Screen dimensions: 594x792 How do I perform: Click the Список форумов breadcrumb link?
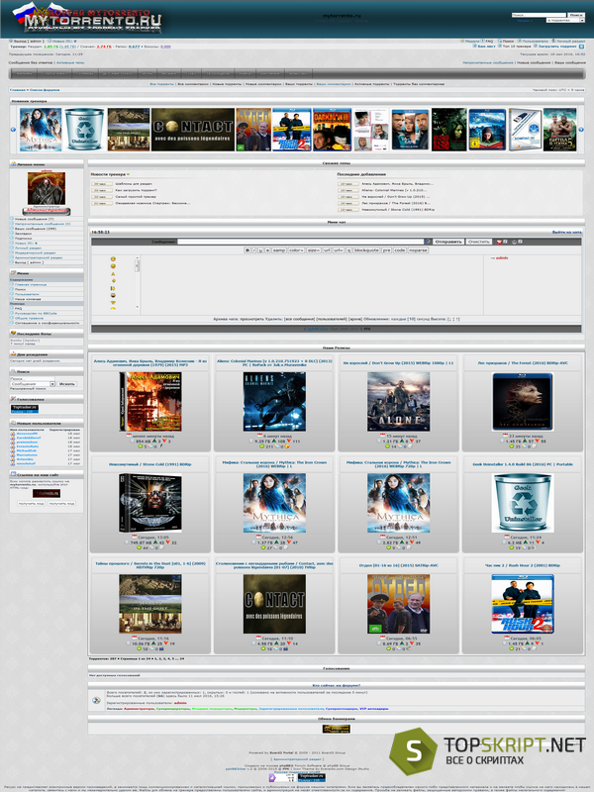[45, 90]
